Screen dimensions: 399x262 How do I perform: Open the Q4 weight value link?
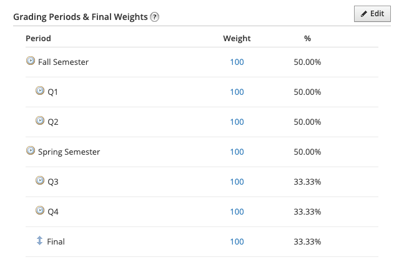[237, 211]
